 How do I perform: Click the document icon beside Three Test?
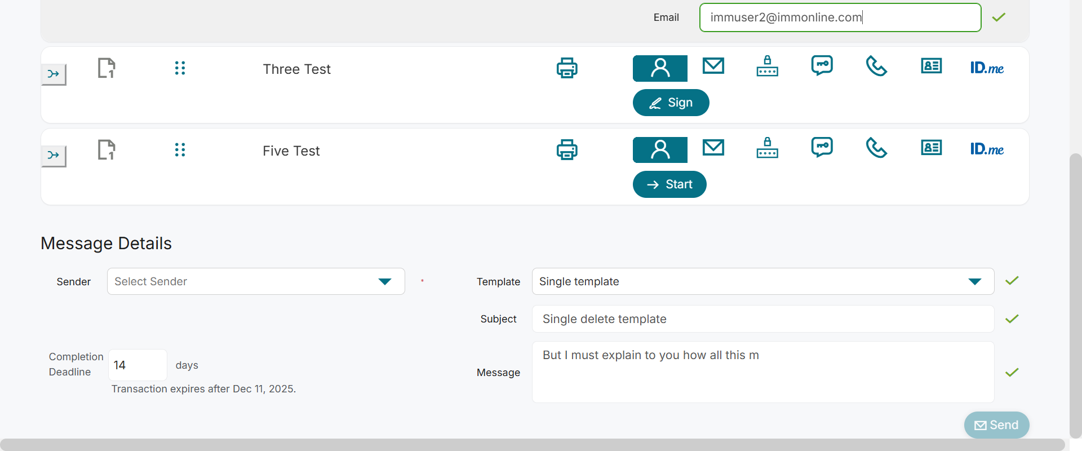107,68
